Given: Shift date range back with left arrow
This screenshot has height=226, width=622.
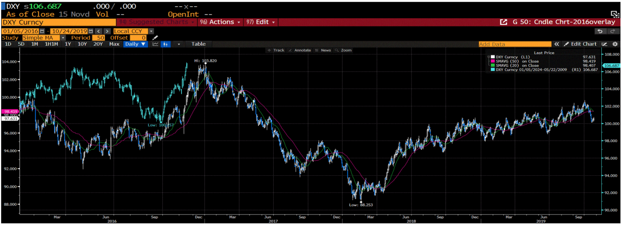Looking at the screenshot, I should (x=99, y=31).
